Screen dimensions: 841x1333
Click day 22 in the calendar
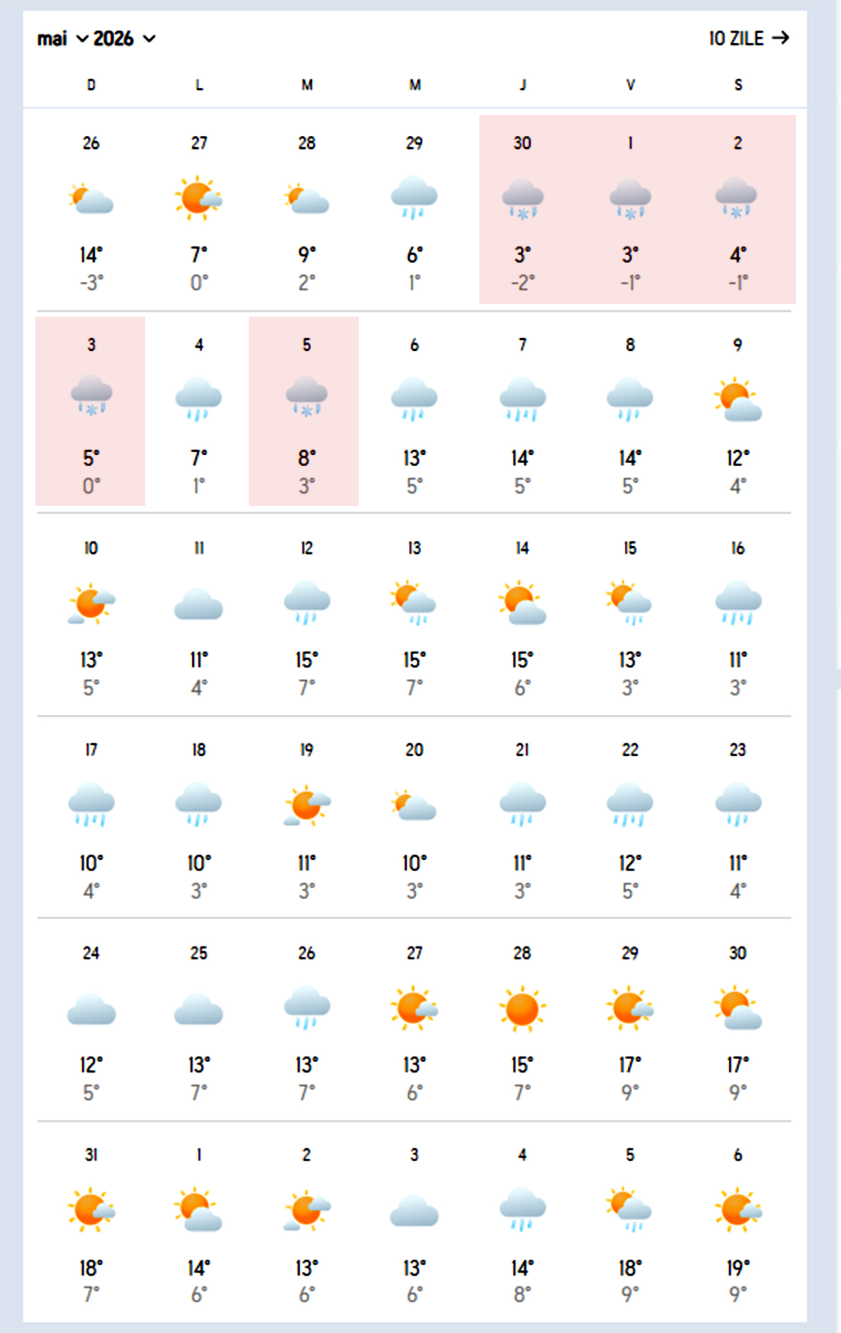click(x=630, y=750)
